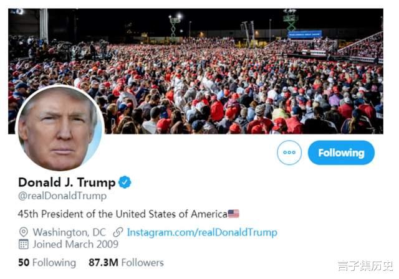Click the blue verified checkmark badge
Screen dimensions: 399x279
tap(125, 182)
